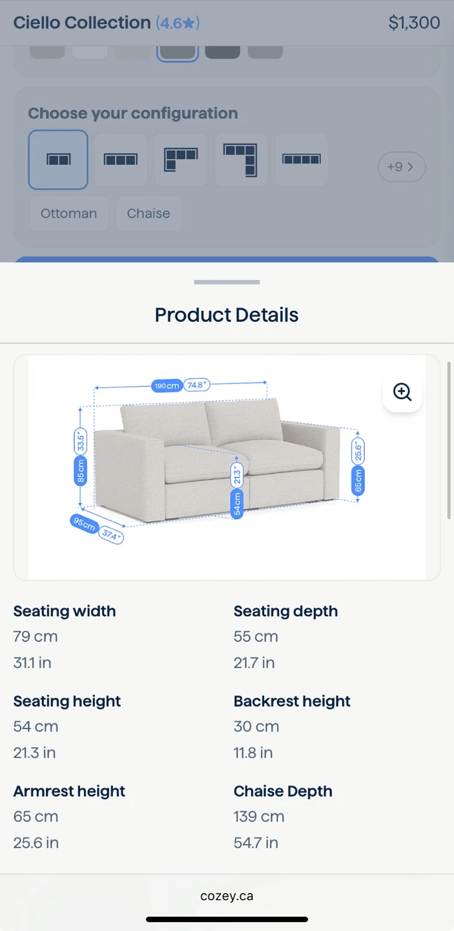Choose the four-seat sofa configuration
This screenshot has height=931, width=454.
301,160
